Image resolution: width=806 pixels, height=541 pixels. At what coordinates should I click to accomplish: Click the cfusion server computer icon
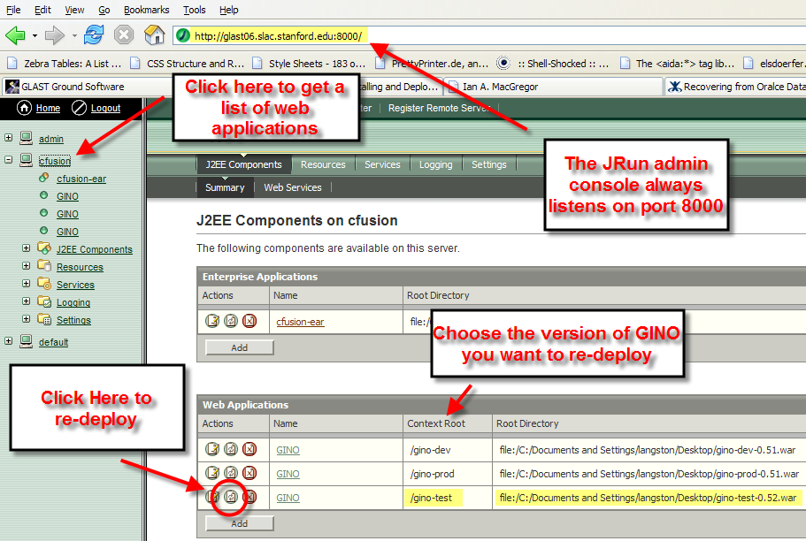point(26,160)
